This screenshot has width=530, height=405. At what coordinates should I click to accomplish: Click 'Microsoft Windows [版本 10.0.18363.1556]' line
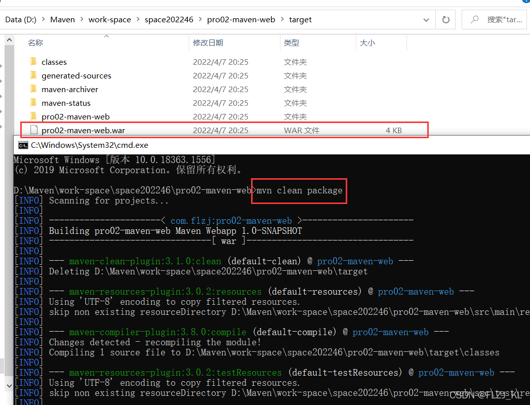(x=114, y=159)
